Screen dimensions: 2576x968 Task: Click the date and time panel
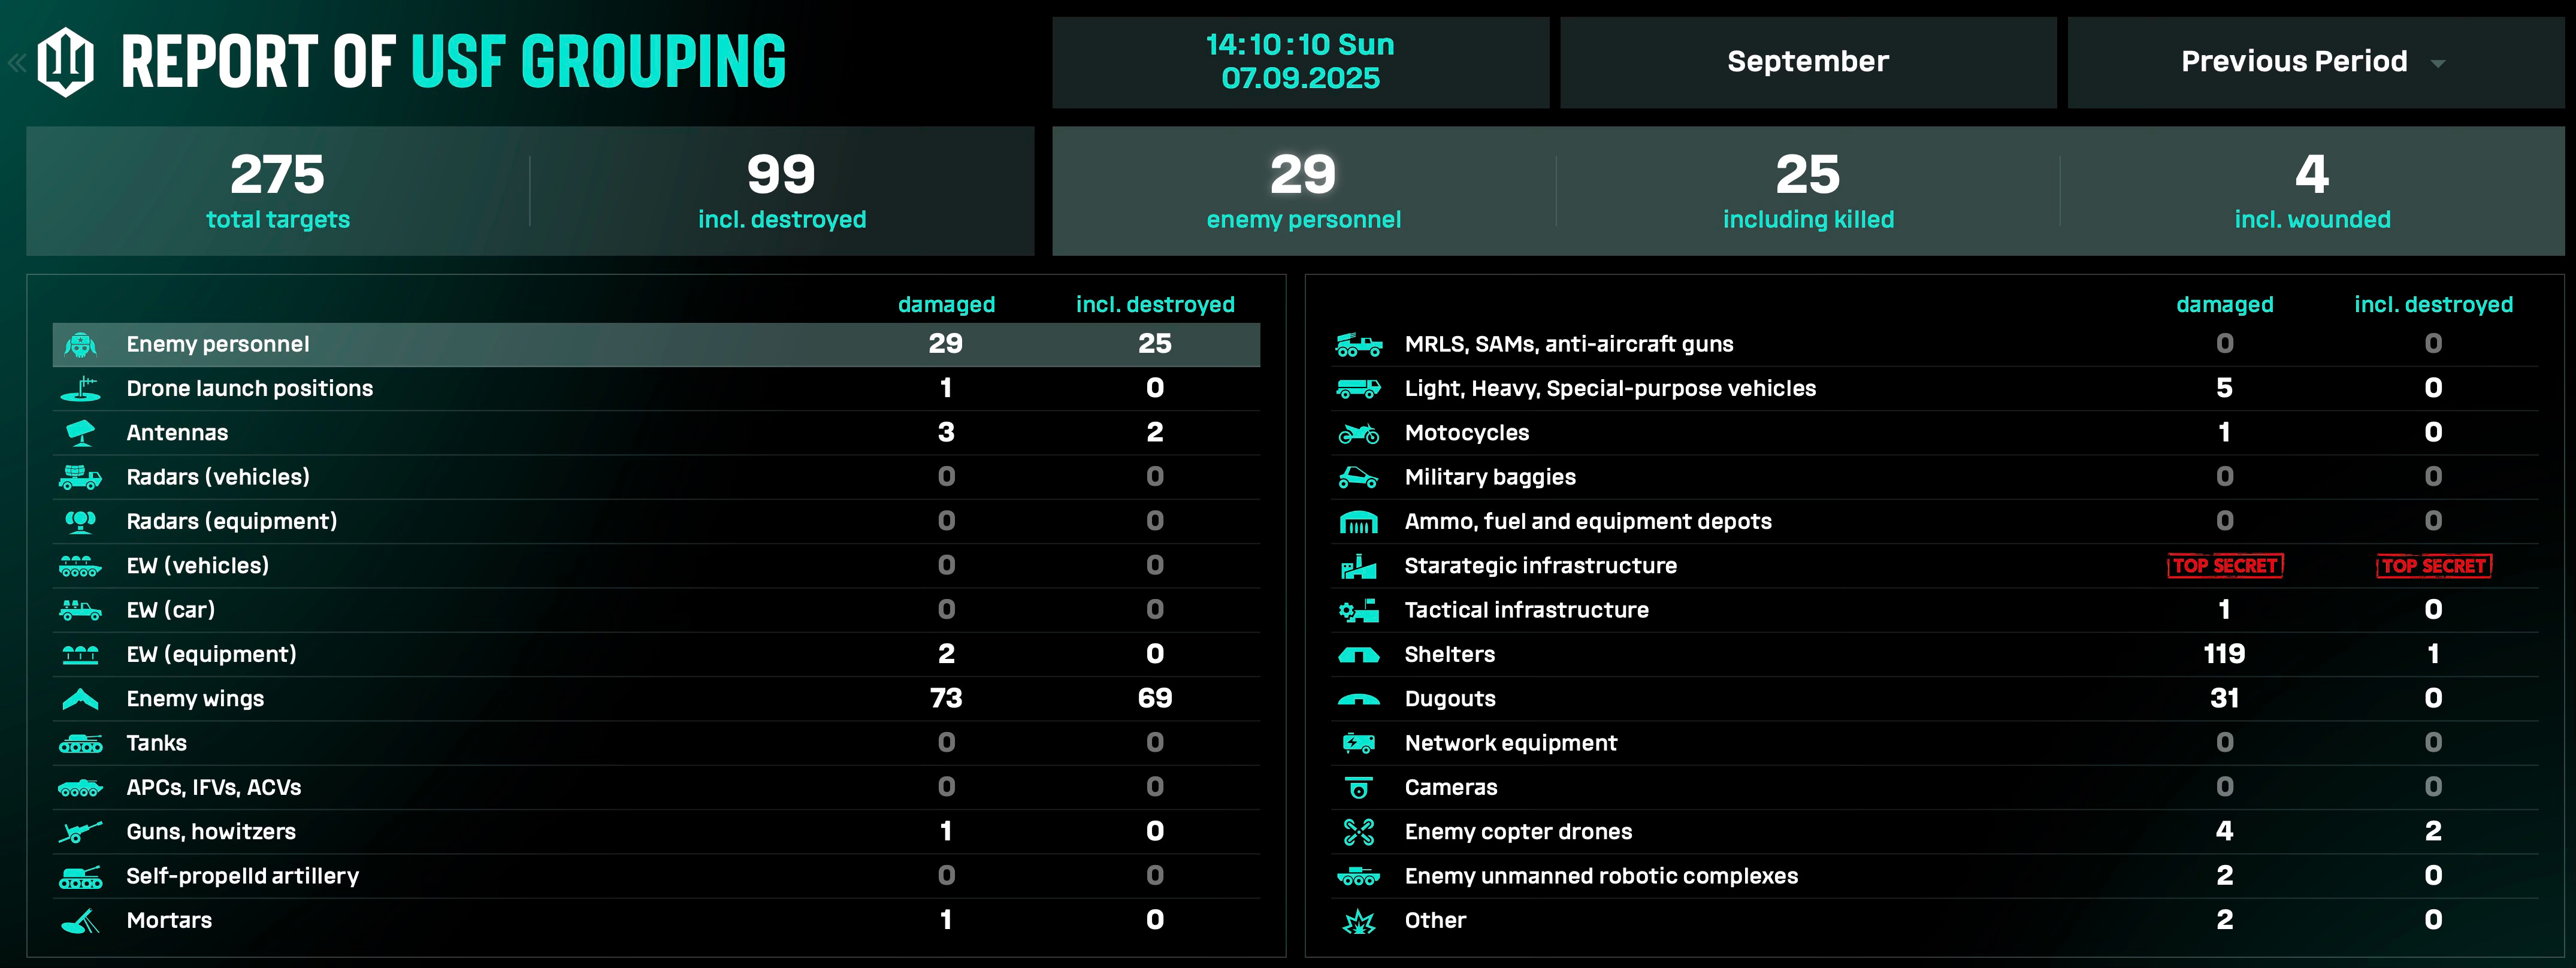coord(1299,62)
